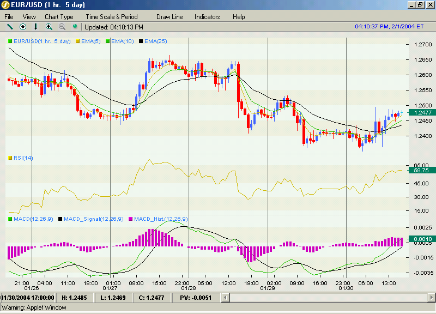The height and width of the screenshot is (314, 436).
Task: Click the EUR/USD window title bar icon
Action: click(5, 5)
